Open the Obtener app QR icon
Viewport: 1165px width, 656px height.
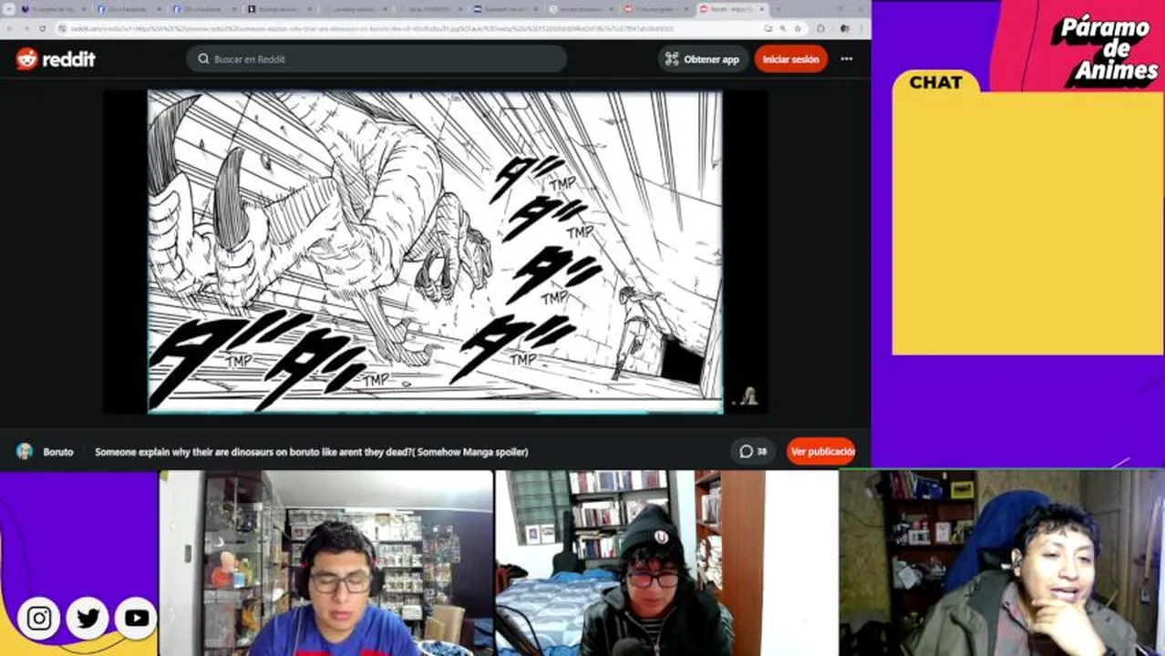672,59
